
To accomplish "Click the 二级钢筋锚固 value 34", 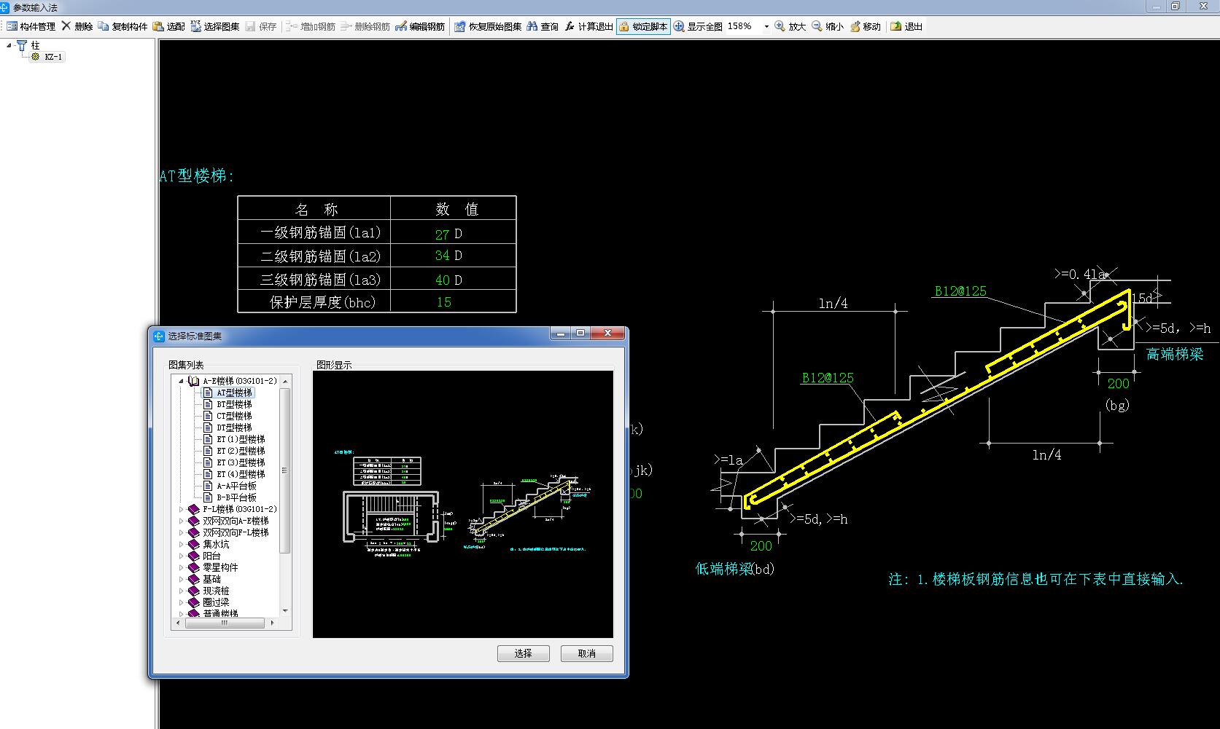I will click(442, 256).
